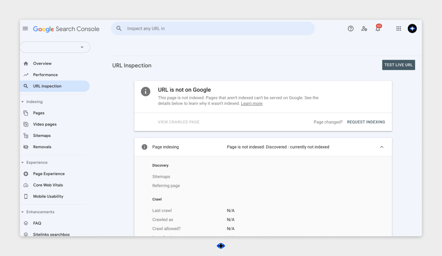Viewport: 442px width, 256px height.
Task: Open the notifications bell
Action: tap(378, 29)
